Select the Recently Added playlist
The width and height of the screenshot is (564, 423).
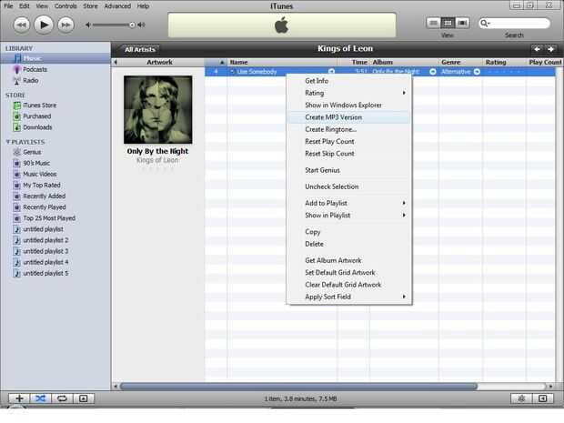point(44,196)
